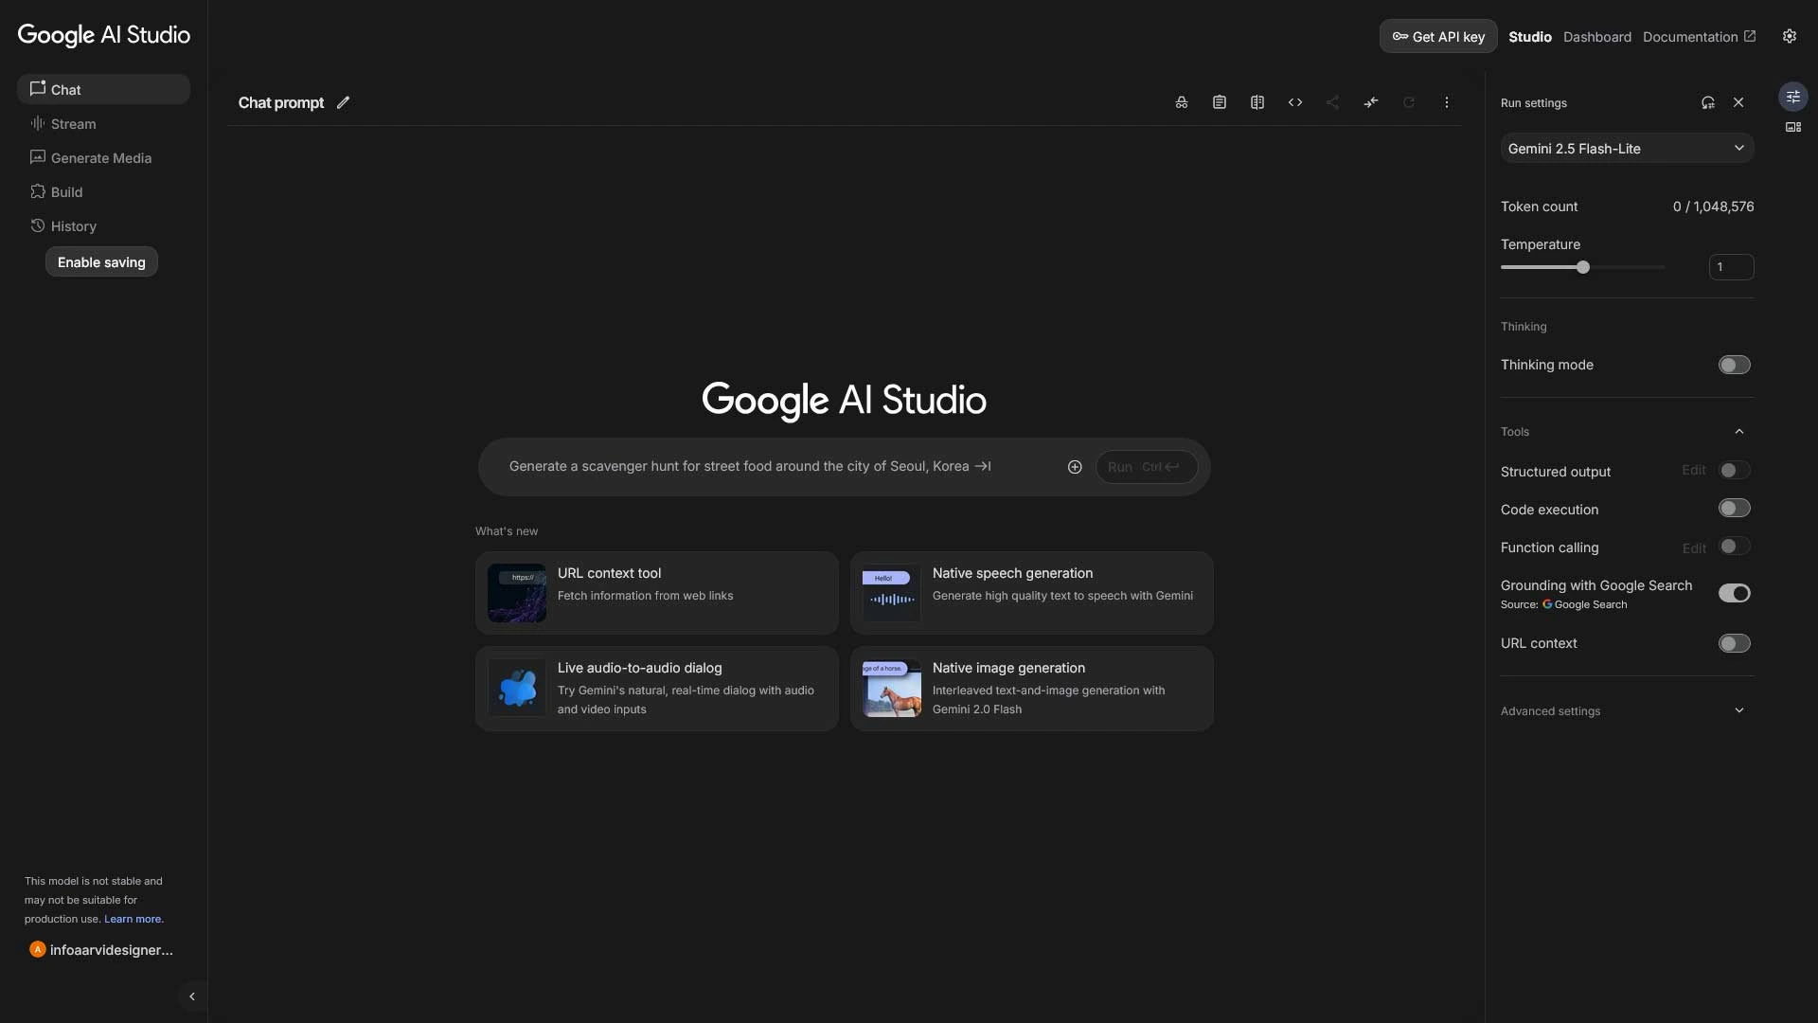Open compare mode icon in toolbar
The image size is (1818, 1023).
coord(1257,102)
